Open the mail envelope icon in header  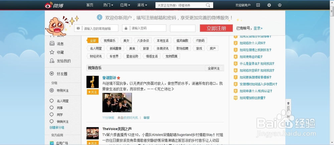point(258,5)
